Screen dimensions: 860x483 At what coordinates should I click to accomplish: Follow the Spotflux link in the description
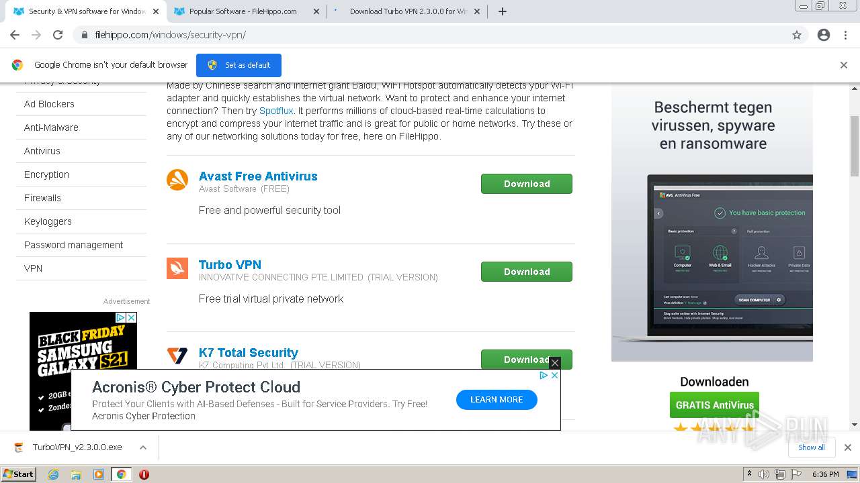tap(276, 111)
